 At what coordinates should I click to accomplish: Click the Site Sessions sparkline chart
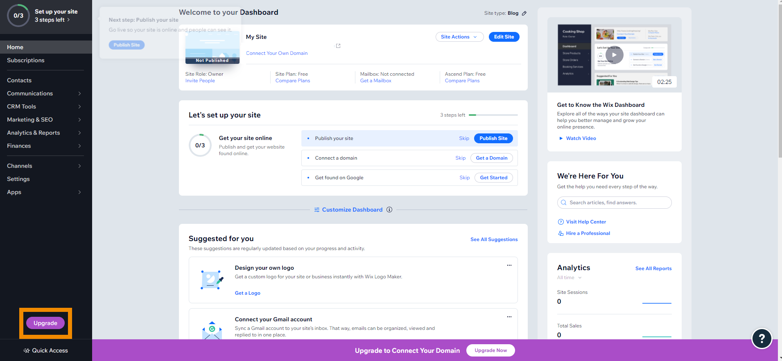(x=657, y=303)
